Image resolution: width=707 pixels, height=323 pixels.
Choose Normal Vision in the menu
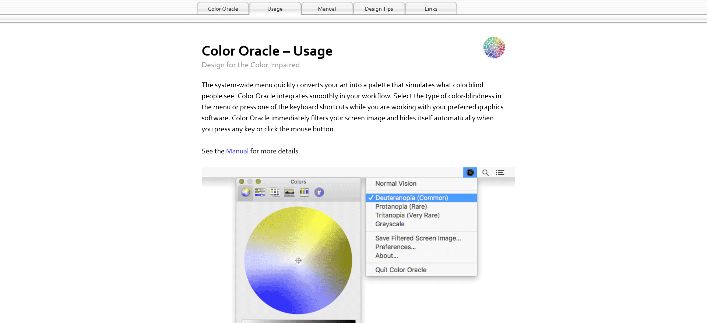pyautogui.click(x=421, y=184)
